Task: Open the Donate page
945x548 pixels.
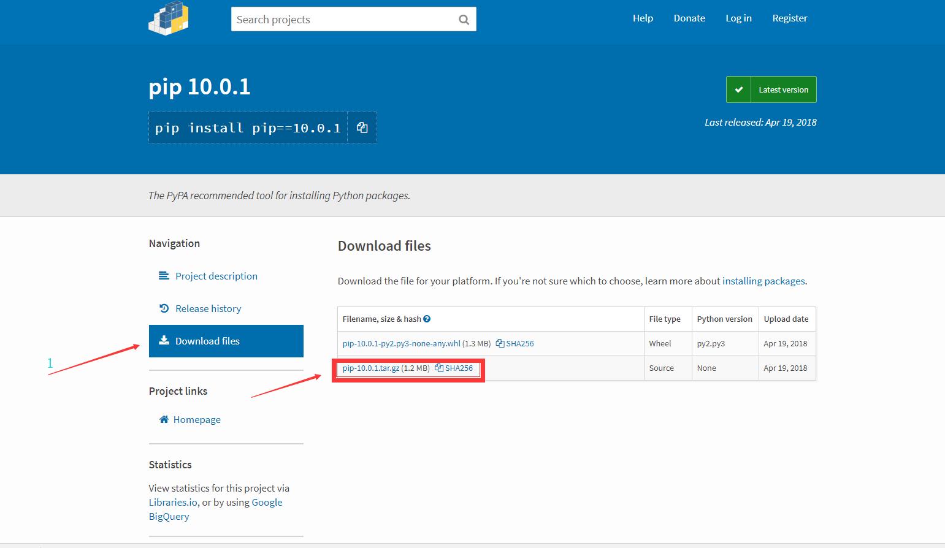Action: click(689, 18)
